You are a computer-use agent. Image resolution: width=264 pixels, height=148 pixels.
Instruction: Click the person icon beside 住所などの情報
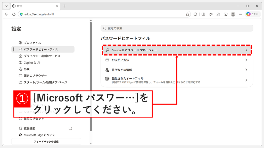[107, 70]
